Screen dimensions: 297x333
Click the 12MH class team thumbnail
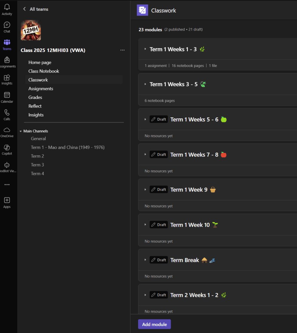tap(31, 31)
